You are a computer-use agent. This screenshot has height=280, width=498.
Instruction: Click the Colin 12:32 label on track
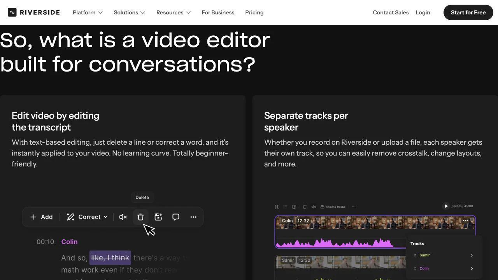point(296,220)
